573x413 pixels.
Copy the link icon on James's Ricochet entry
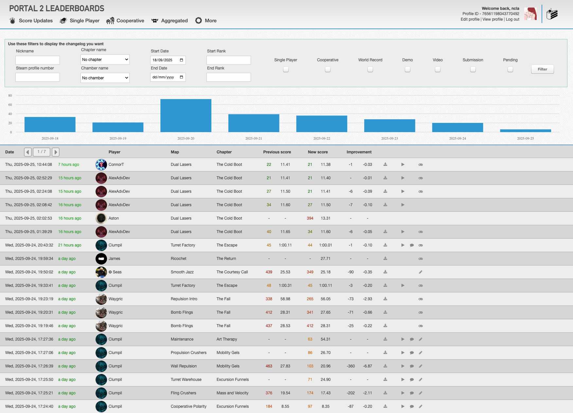click(421, 259)
